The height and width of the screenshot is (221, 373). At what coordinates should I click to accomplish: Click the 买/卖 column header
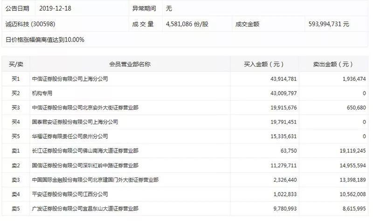click(16, 64)
